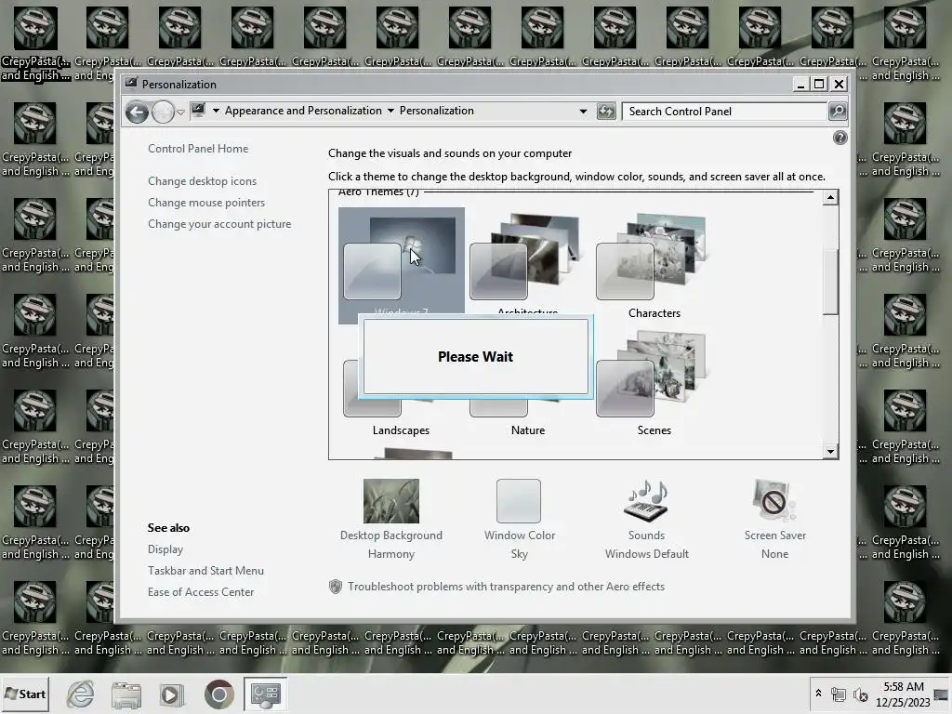Image resolution: width=952 pixels, height=714 pixels.
Task: Go back with the Back arrow button
Action: [x=138, y=112]
